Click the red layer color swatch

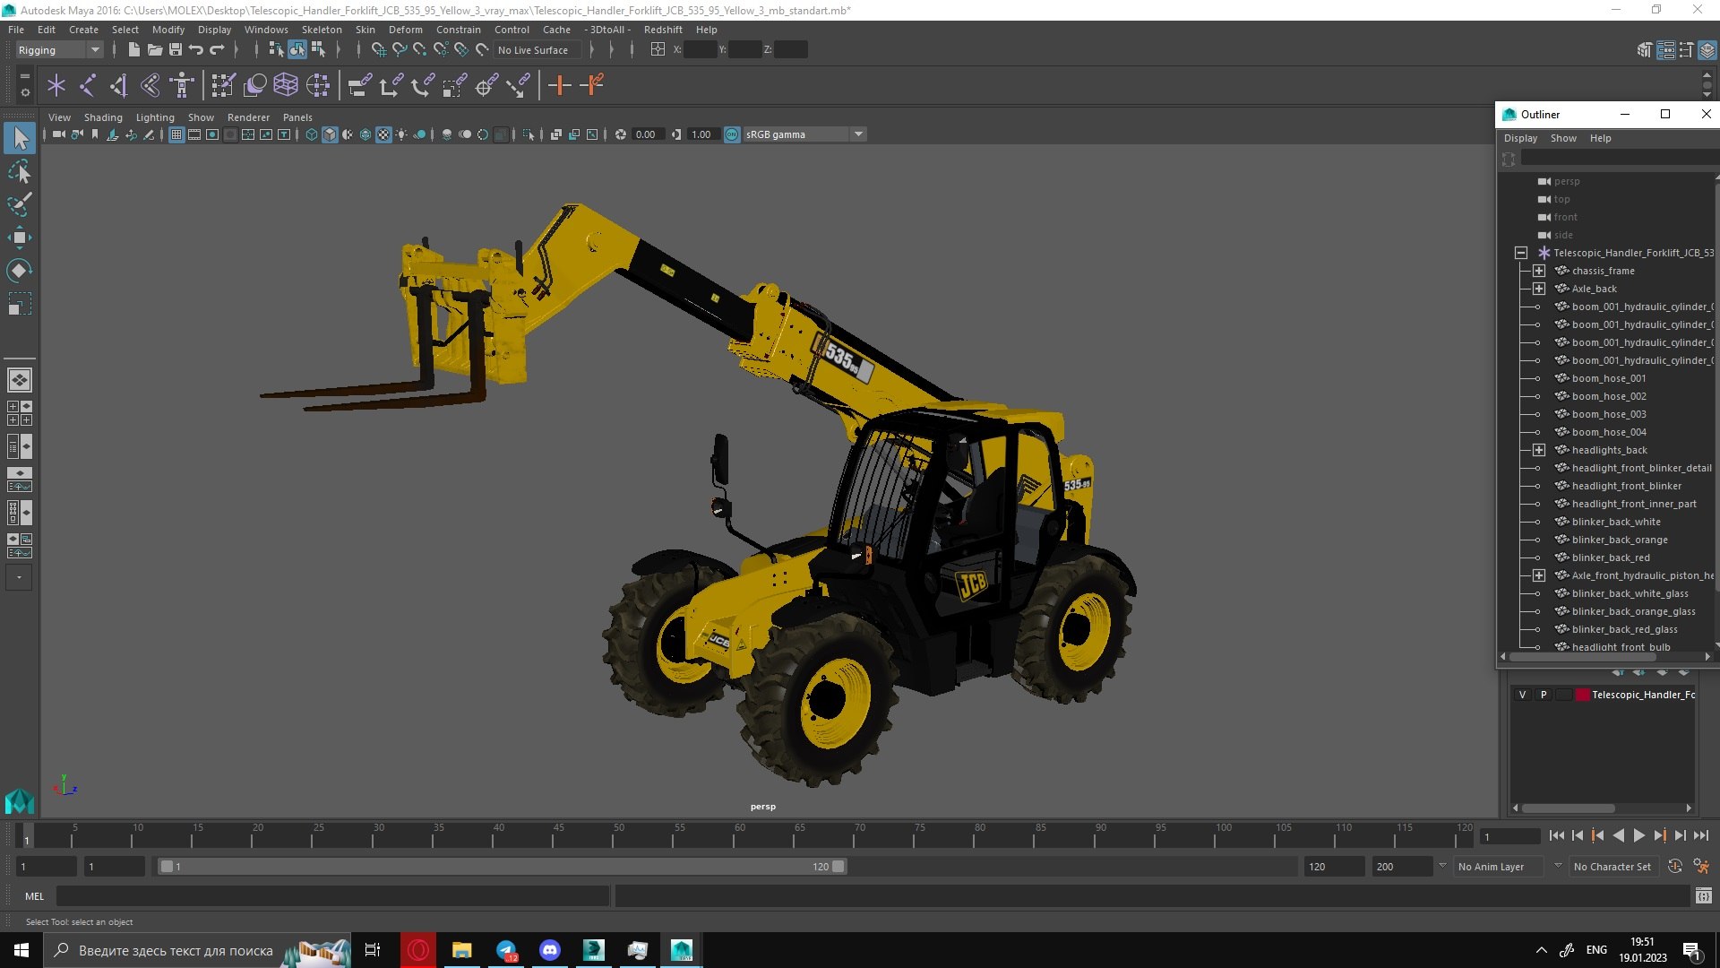1583,695
